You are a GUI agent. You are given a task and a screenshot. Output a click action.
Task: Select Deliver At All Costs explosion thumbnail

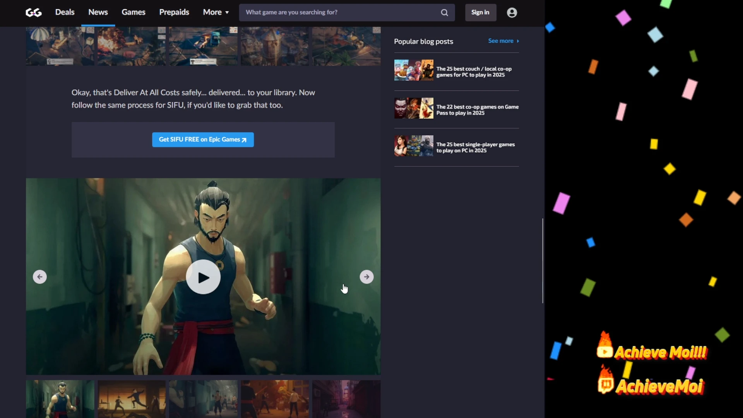(x=132, y=46)
